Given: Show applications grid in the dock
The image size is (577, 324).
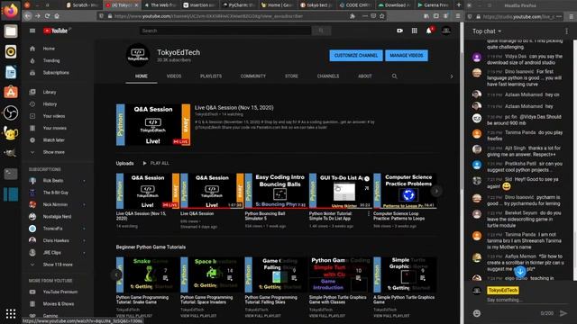Looking at the screenshot, I should click(x=10, y=313).
